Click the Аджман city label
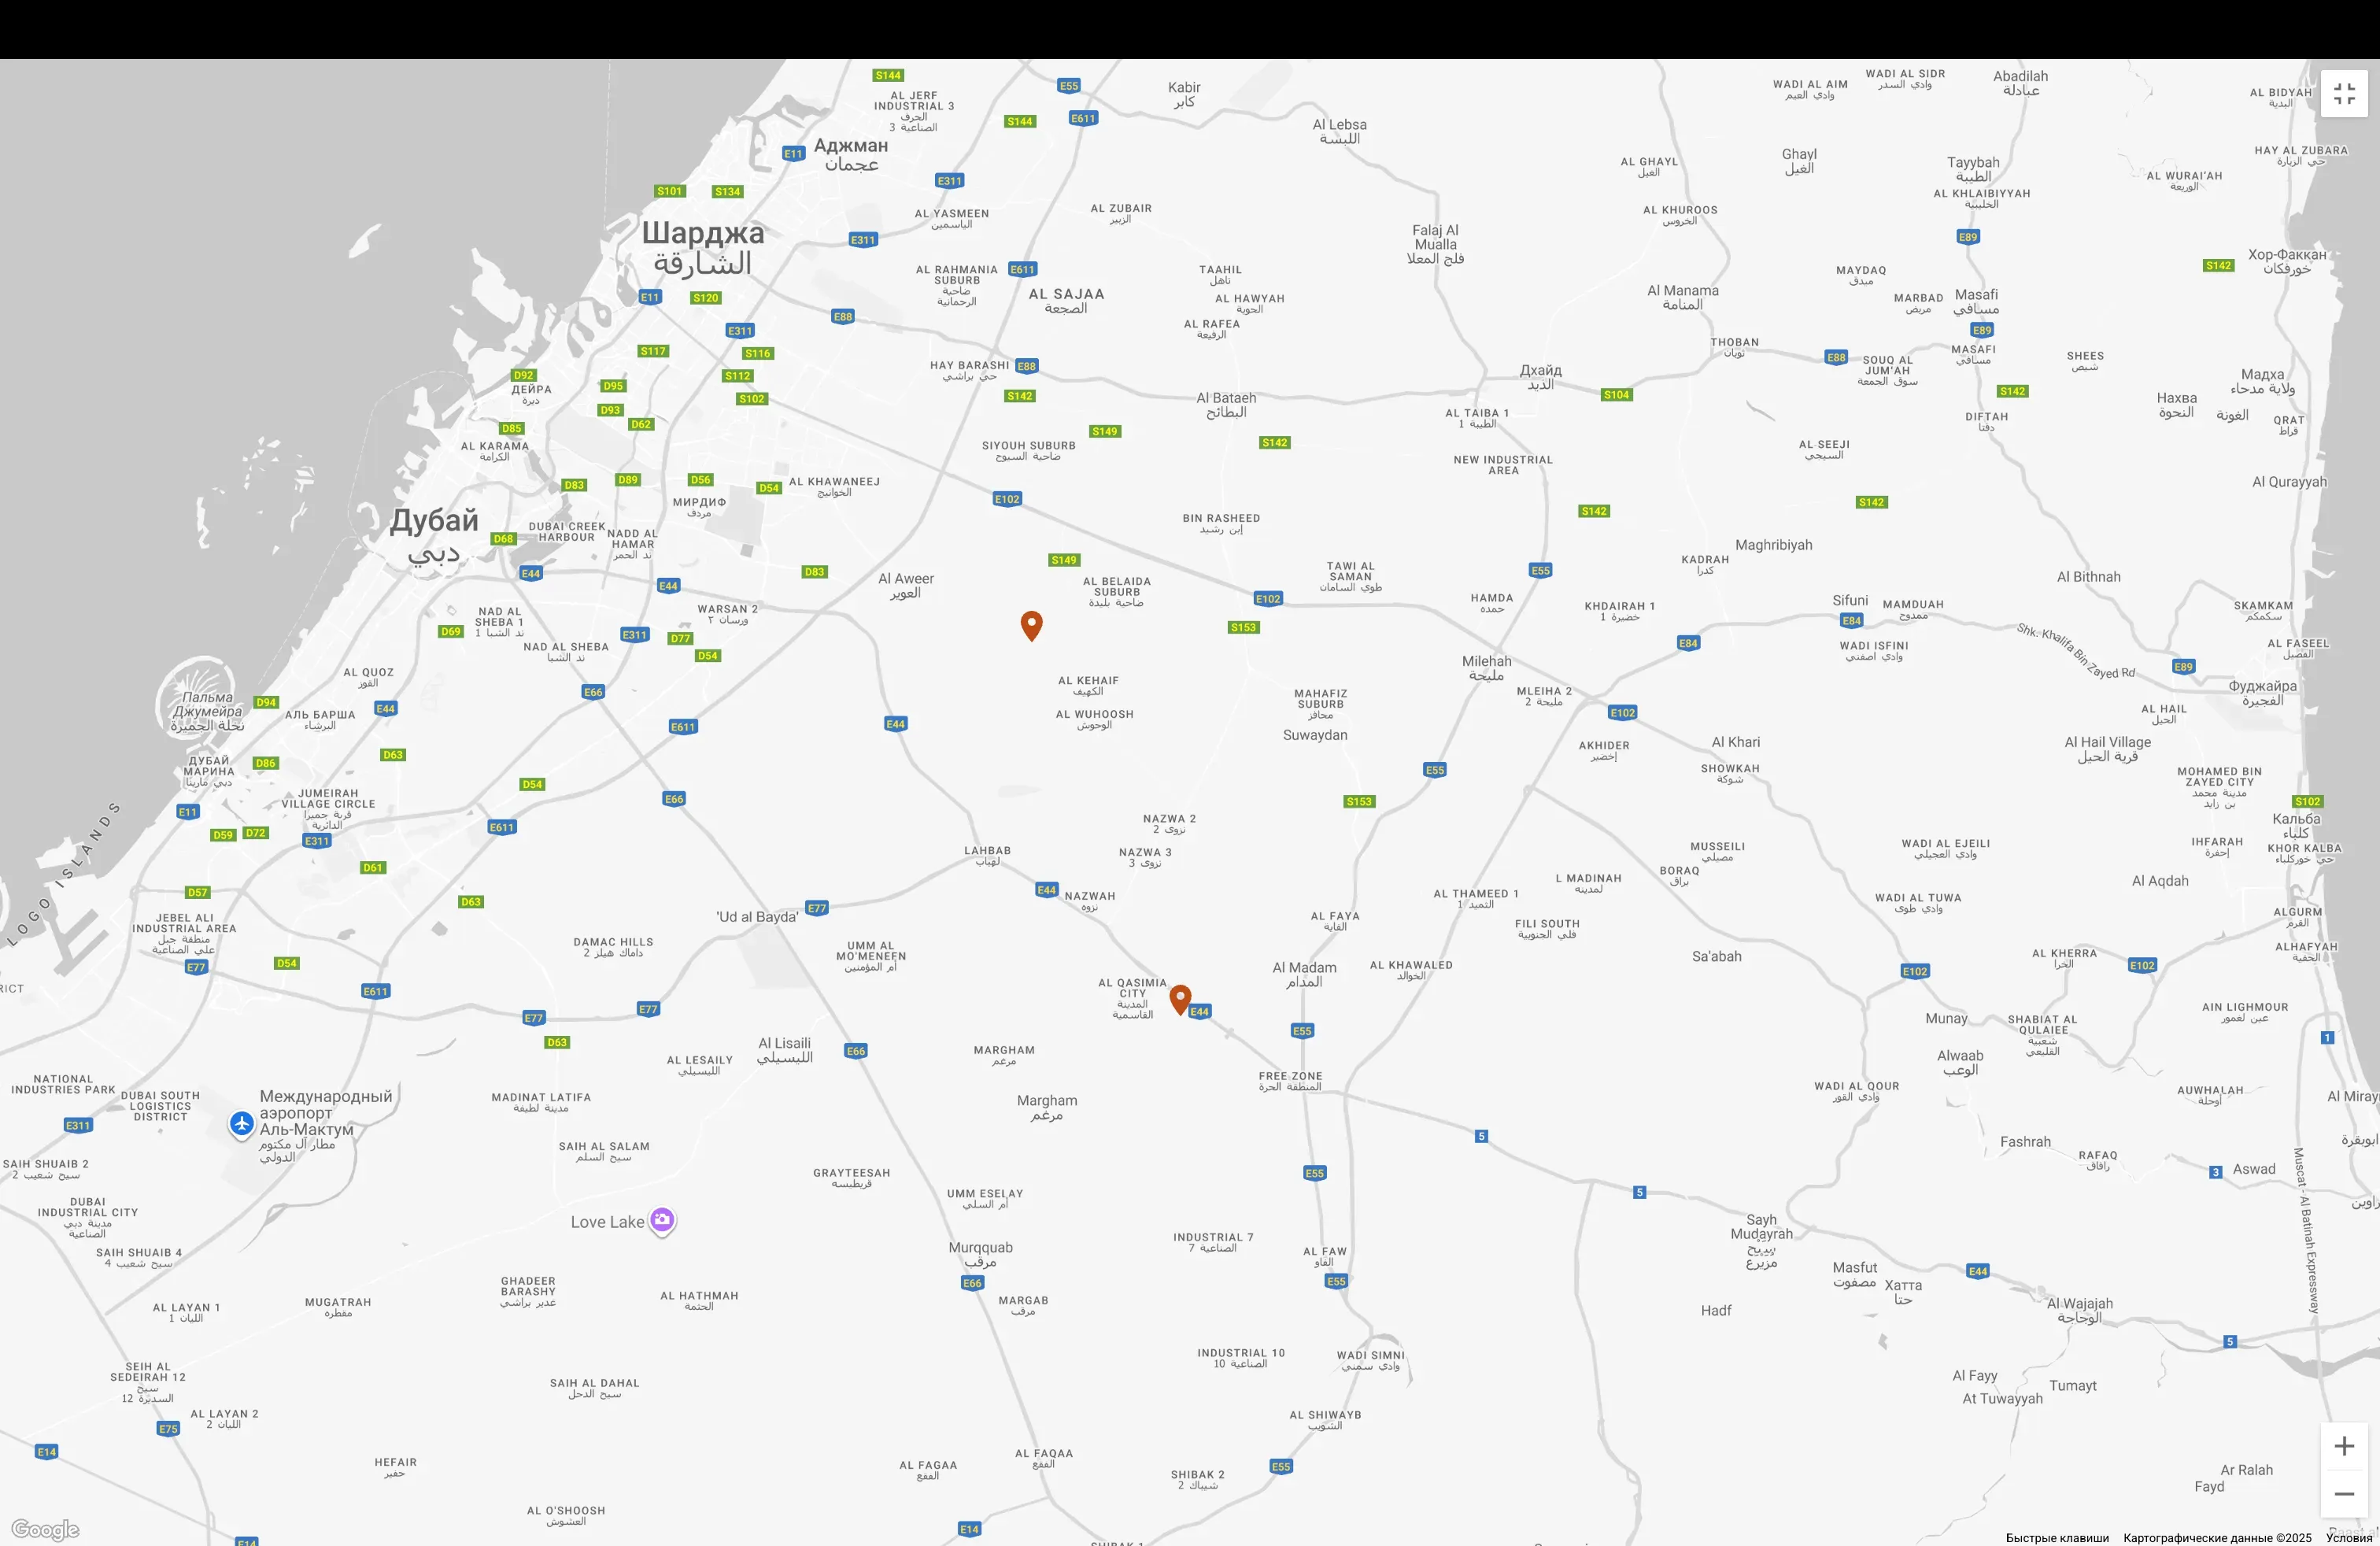Screen dimensions: 2380x1546 pyautogui.click(x=850, y=146)
